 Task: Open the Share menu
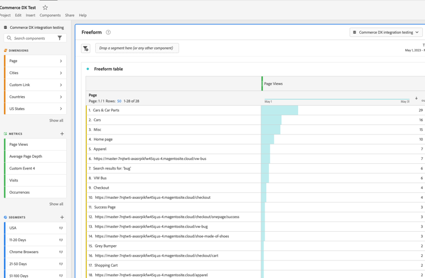[70, 15]
